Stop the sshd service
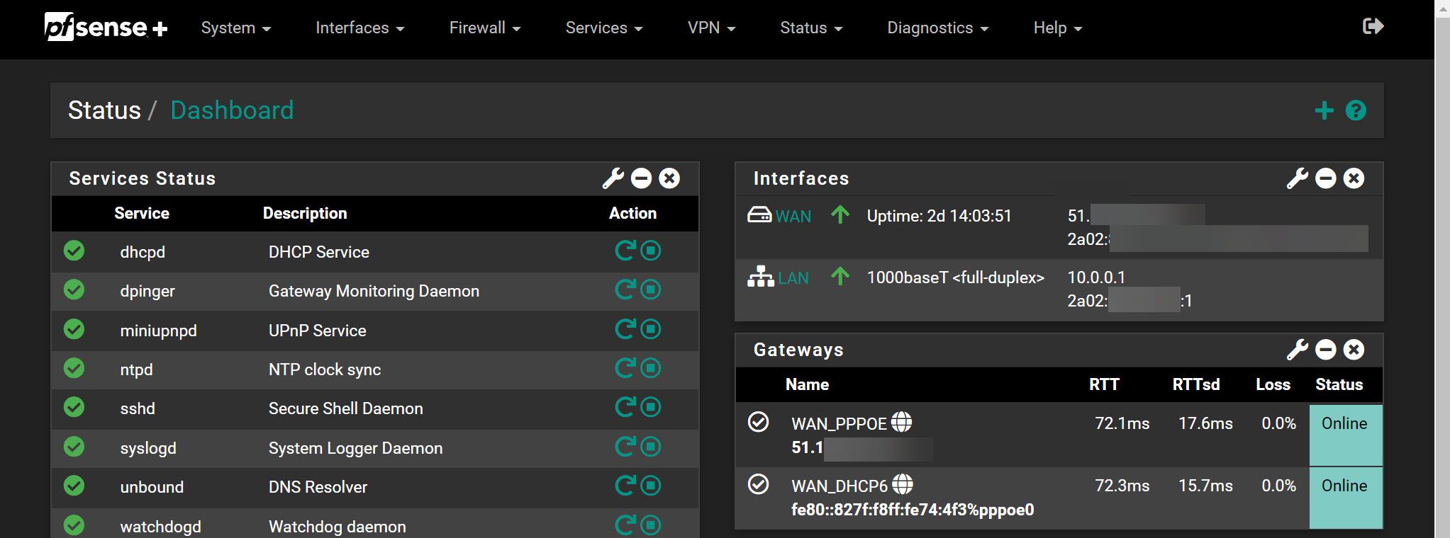 tap(651, 407)
